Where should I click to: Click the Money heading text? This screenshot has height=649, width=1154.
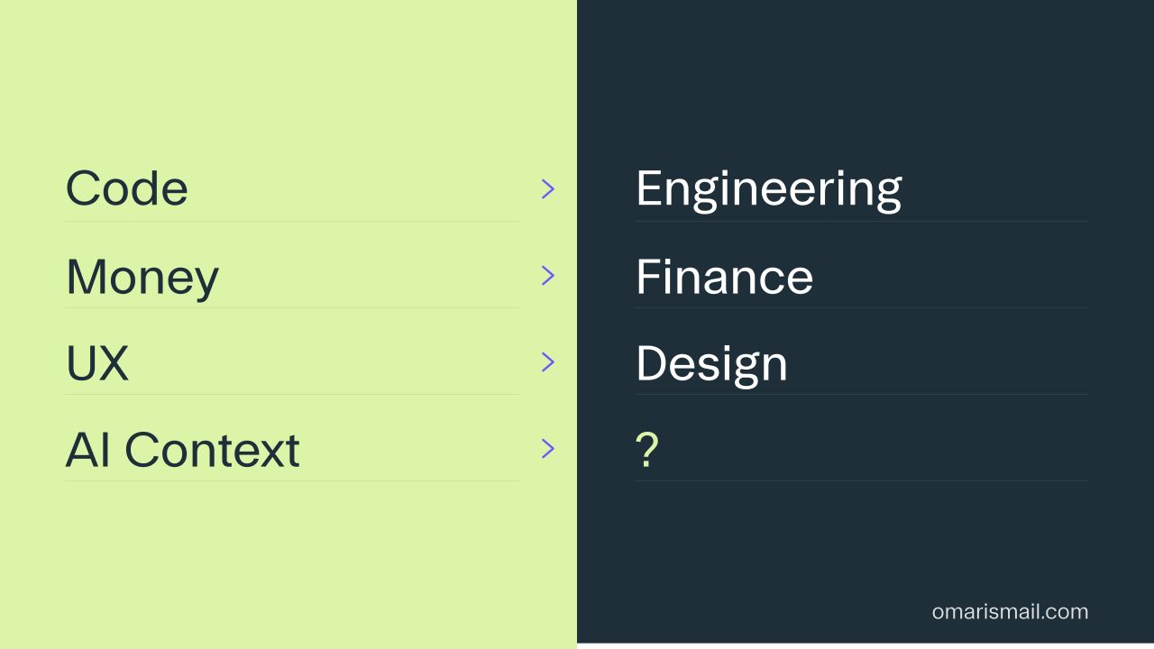point(142,277)
